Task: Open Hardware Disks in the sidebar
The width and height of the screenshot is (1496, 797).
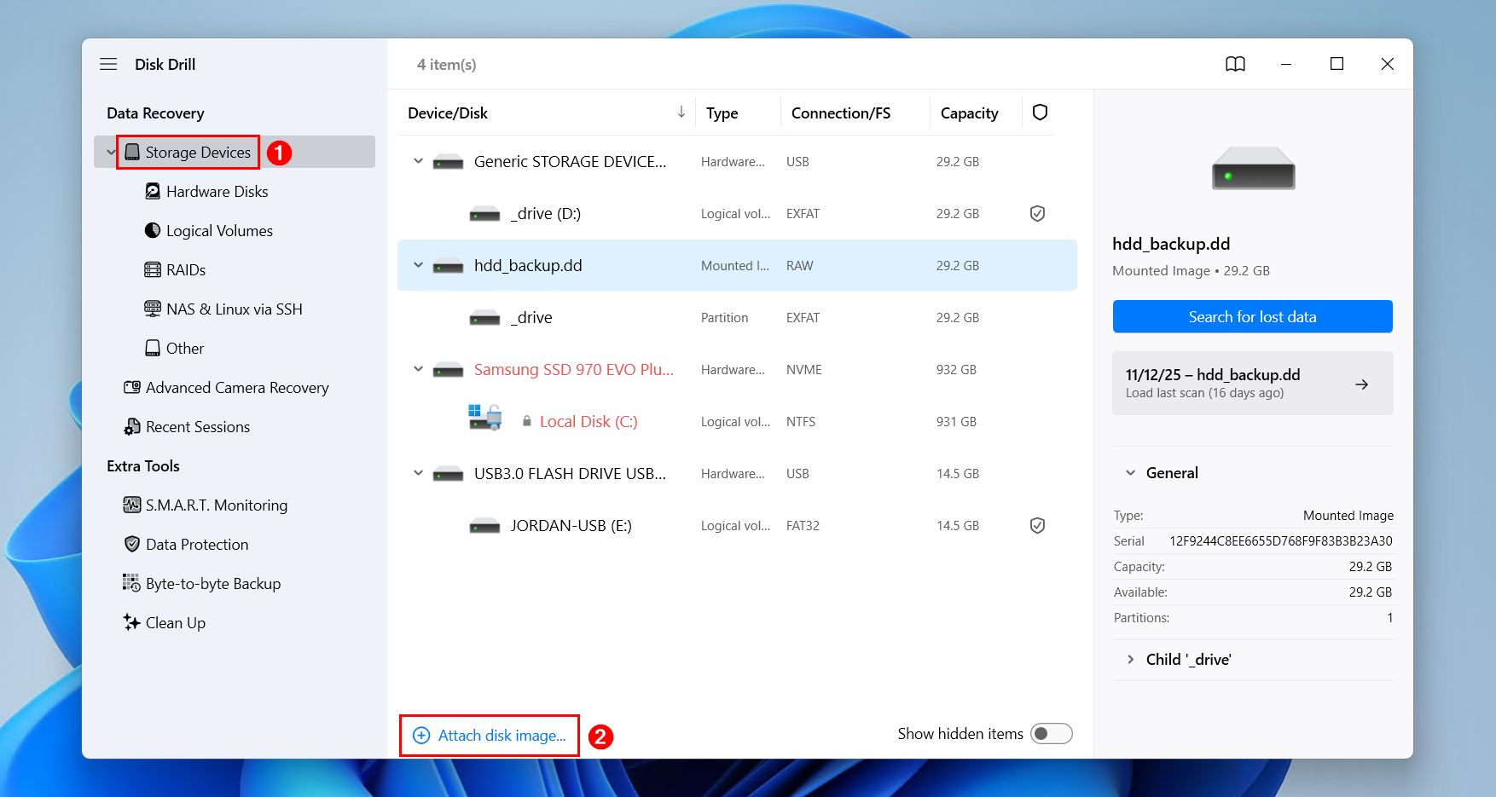Action: [217, 191]
